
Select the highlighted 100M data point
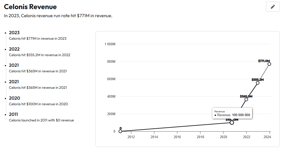click(x=232, y=122)
